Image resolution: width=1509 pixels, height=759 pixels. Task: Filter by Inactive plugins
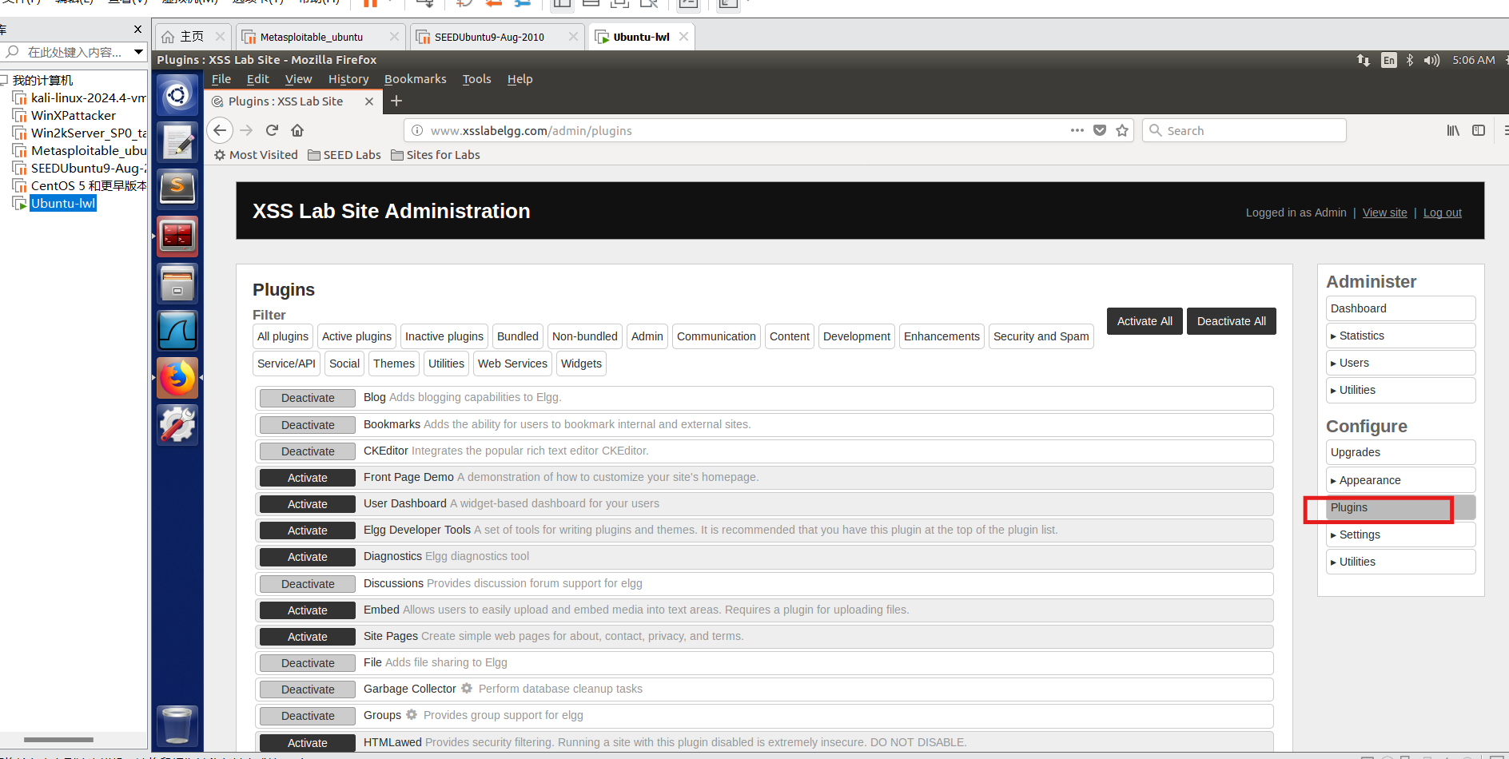(444, 336)
